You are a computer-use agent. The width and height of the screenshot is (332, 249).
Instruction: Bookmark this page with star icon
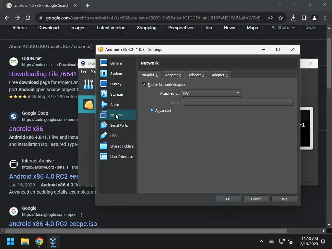point(280,18)
